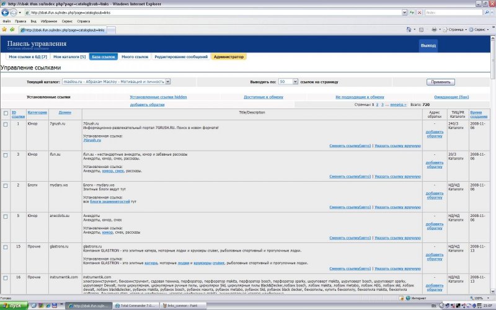The width and height of the screenshot is (496, 310).
Task: Select the checkbox for mydiary.ws row
Action: coord(6,185)
